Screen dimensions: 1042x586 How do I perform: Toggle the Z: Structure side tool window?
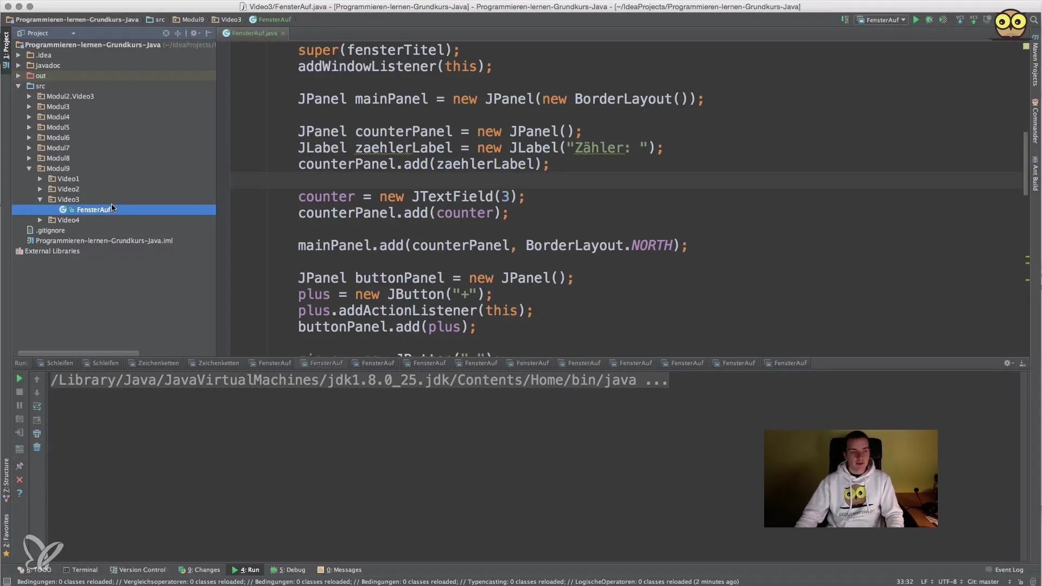click(x=6, y=480)
